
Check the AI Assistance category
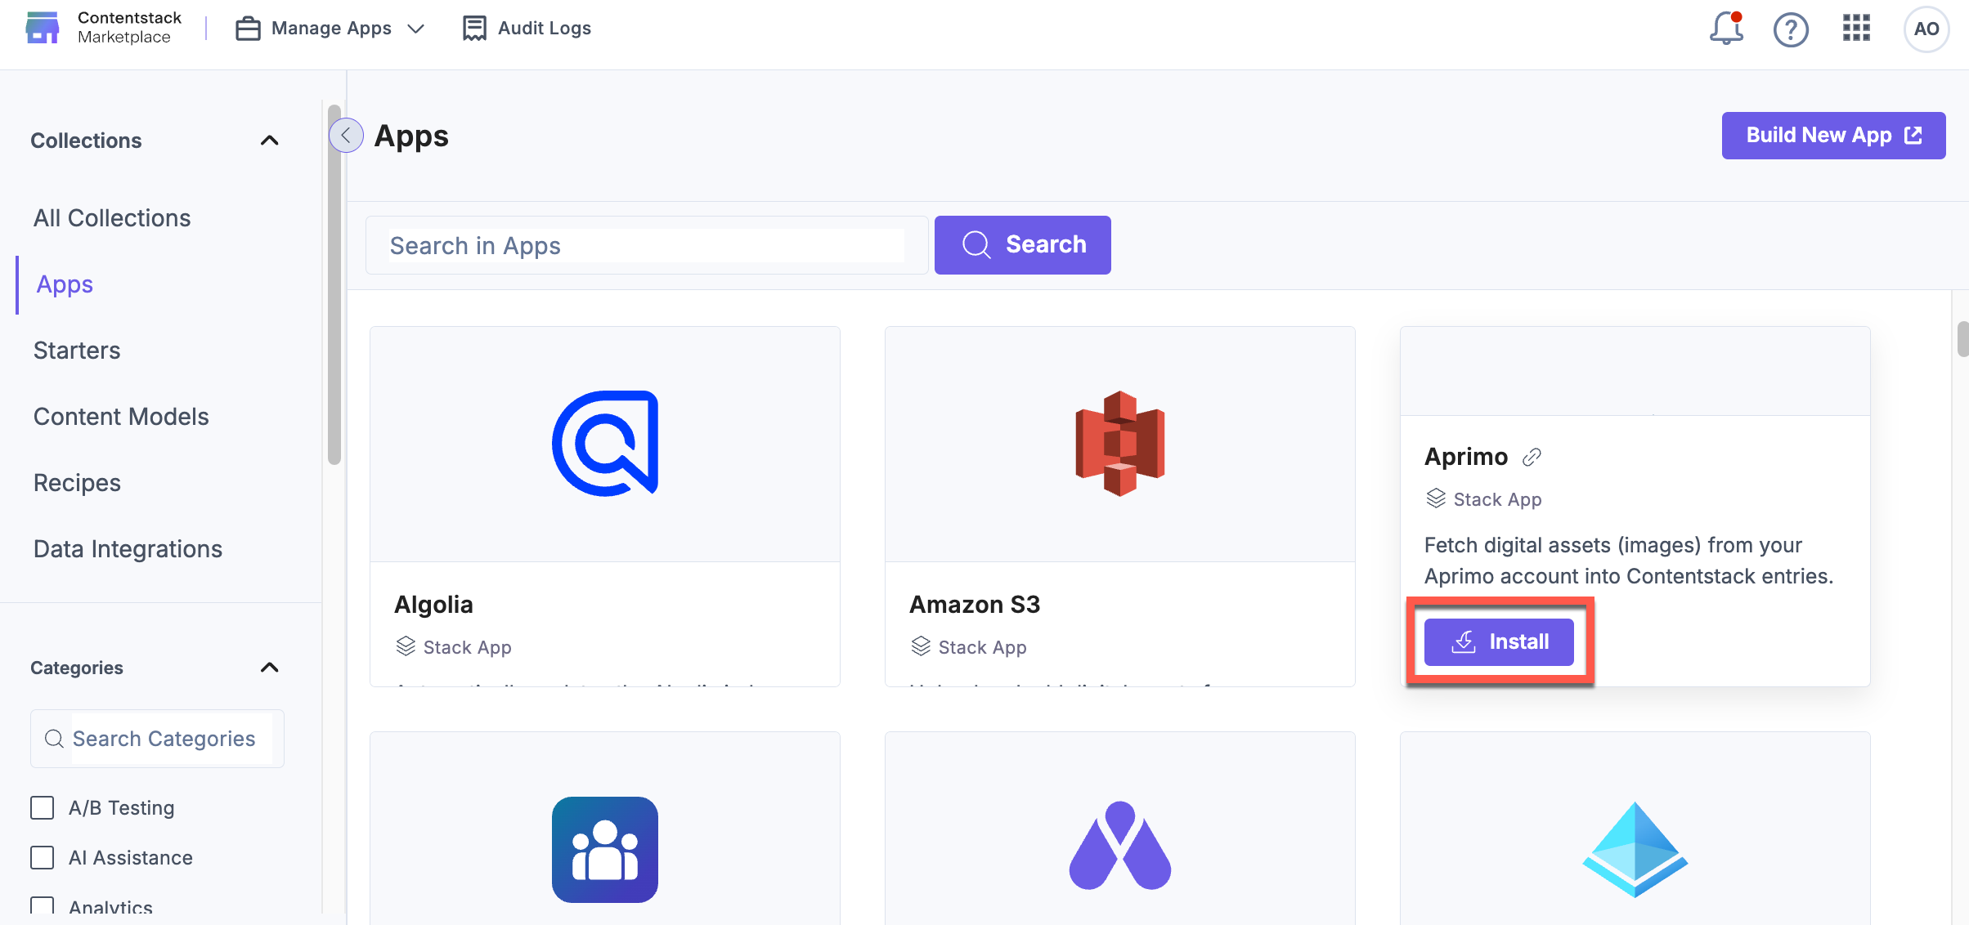coord(42,858)
